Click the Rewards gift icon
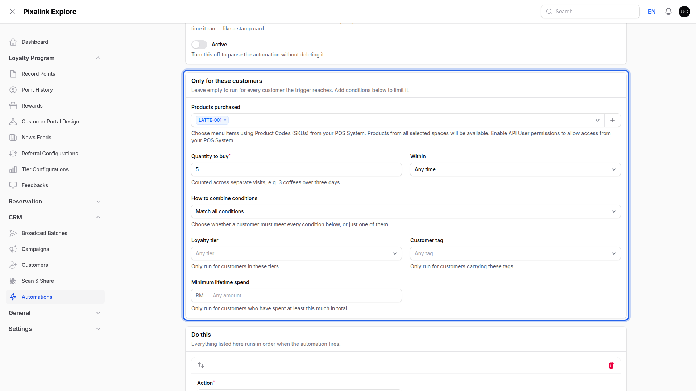 tap(13, 106)
